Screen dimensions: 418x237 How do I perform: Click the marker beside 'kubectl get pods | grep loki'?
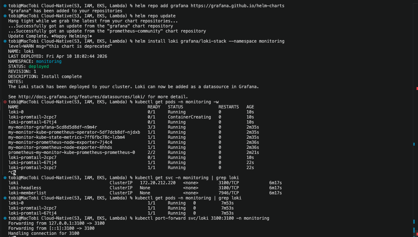pos(5,198)
